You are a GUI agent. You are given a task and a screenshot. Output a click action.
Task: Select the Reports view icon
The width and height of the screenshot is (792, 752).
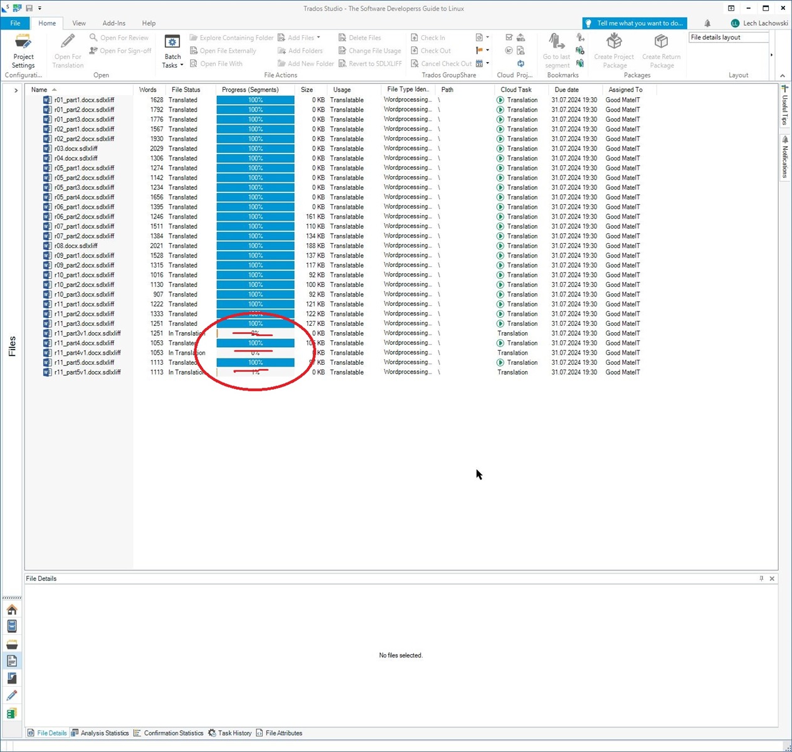[x=11, y=677]
